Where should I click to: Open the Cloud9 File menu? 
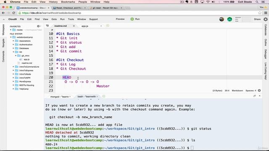[22, 19]
